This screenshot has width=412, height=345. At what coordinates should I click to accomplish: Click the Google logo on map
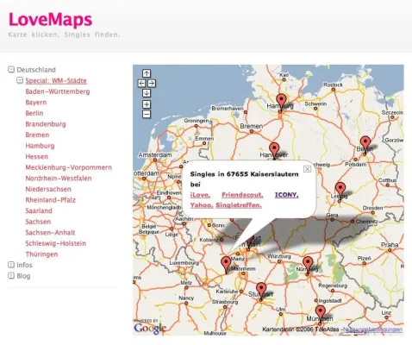(150, 329)
